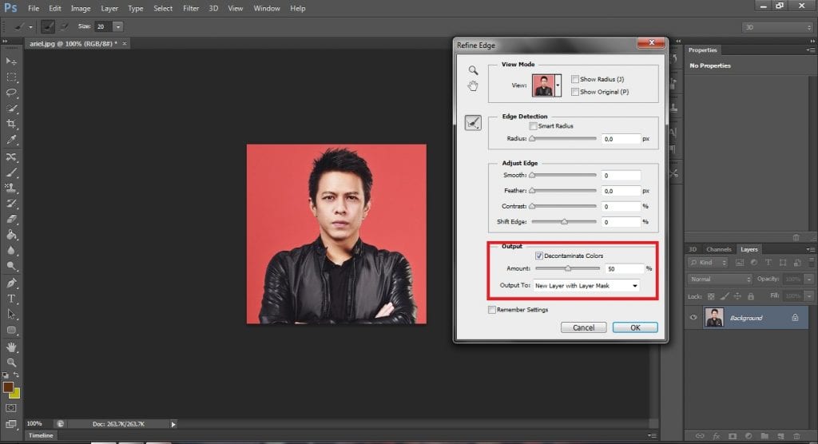Open the Output To dropdown

tap(586, 285)
